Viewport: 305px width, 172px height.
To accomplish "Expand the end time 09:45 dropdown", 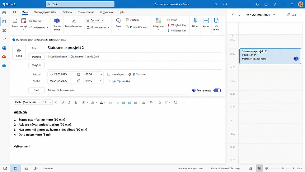I will (101, 81).
